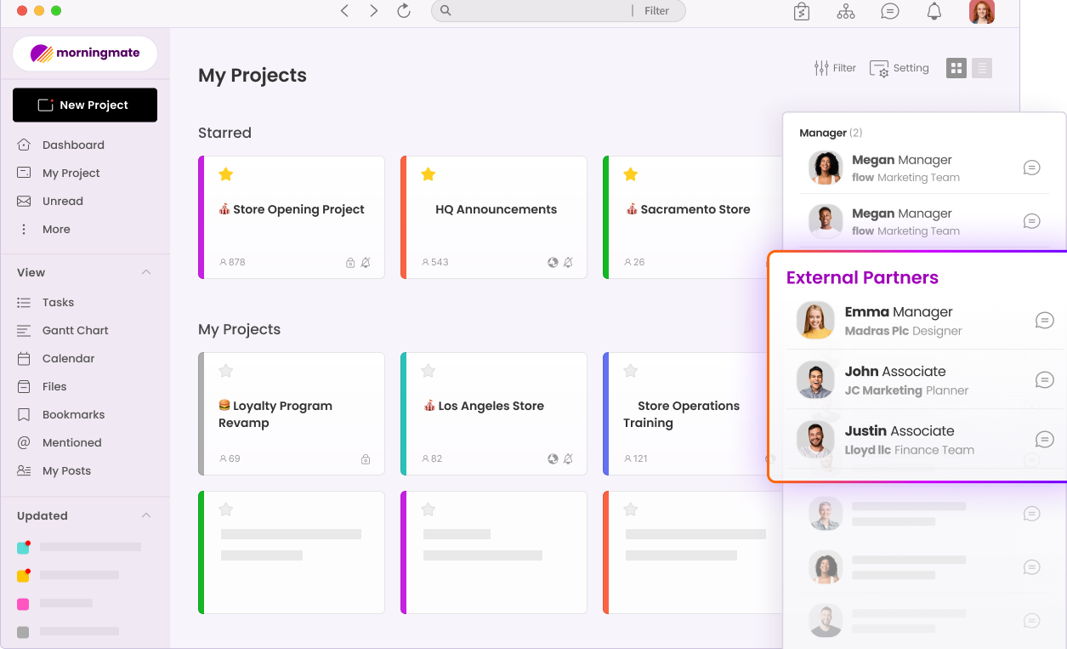Open Gantt Chart in sidebar
The width and height of the screenshot is (1067, 649).
pos(75,330)
